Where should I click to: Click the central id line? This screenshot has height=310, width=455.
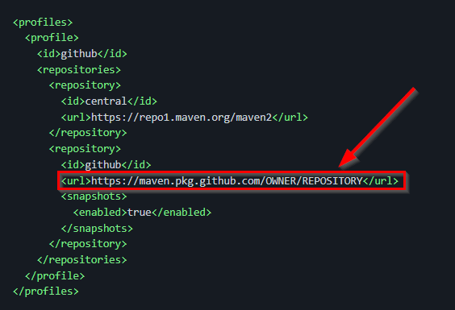coord(109,101)
